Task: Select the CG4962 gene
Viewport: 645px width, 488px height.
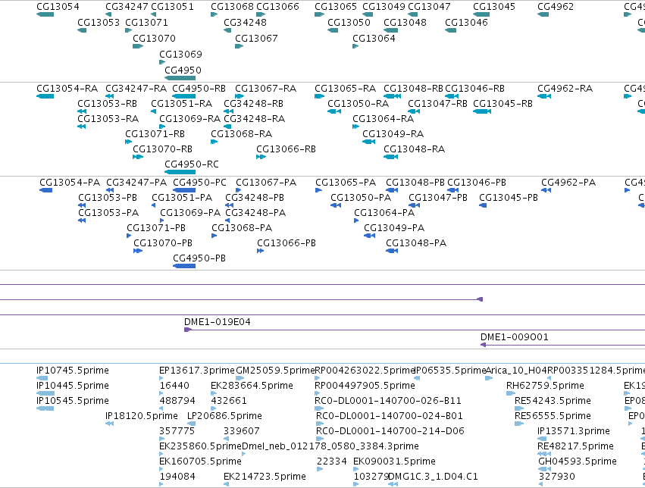Action: [x=543, y=14]
